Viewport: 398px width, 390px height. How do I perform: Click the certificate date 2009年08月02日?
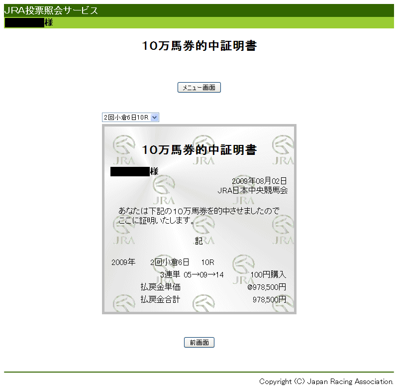[x=259, y=181]
